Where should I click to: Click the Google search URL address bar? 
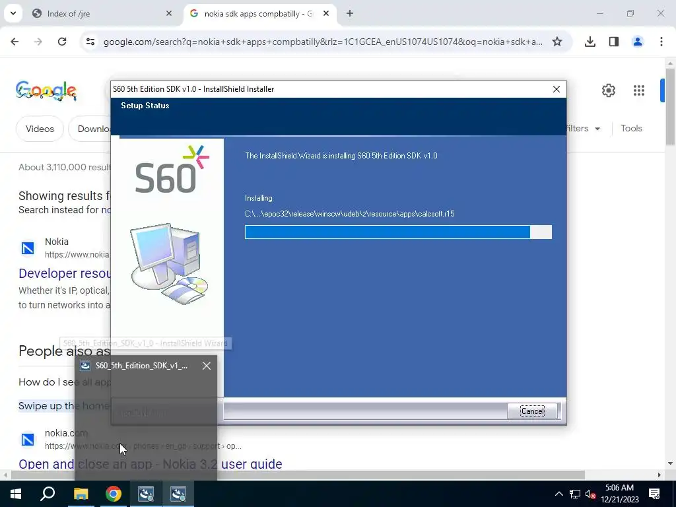[x=323, y=42]
